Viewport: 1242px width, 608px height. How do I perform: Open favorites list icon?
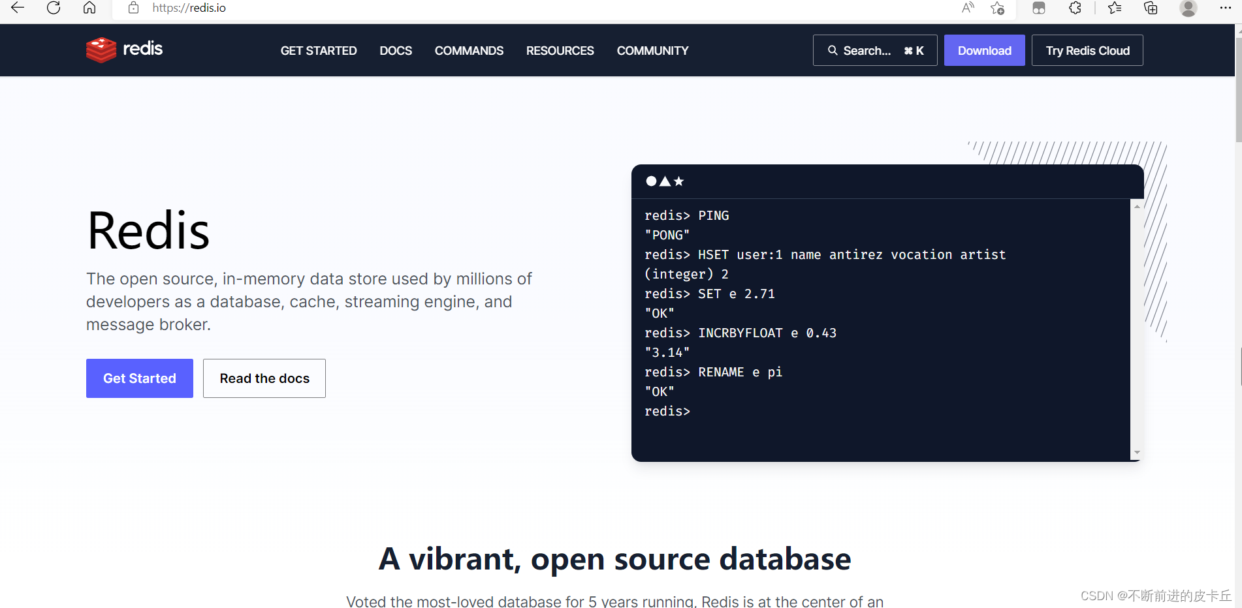coord(1115,8)
